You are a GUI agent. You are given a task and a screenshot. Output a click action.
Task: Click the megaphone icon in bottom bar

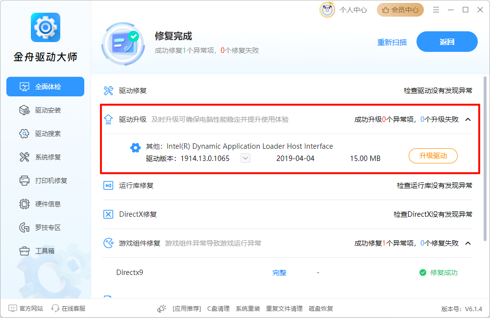pyautogui.click(x=162, y=309)
